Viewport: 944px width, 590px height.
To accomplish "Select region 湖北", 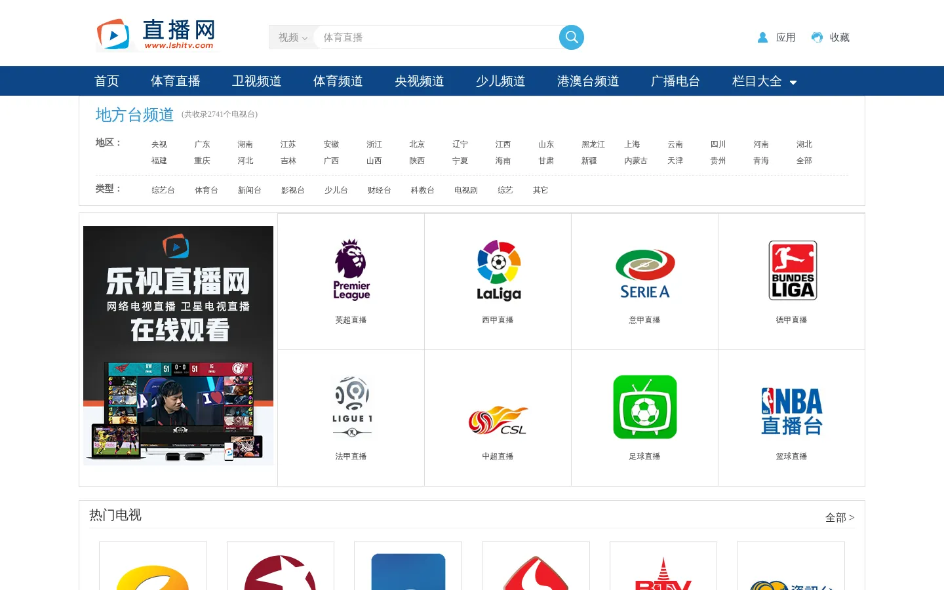I will pyautogui.click(x=804, y=144).
